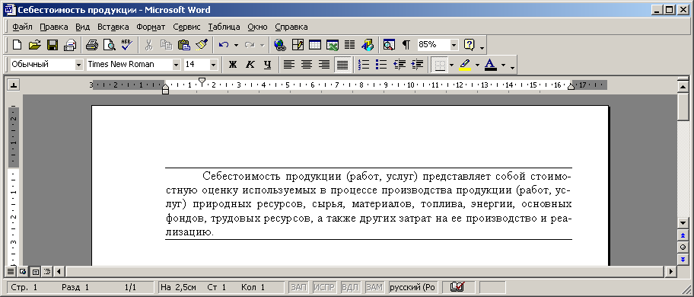Align text to the right

[x=324, y=65]
